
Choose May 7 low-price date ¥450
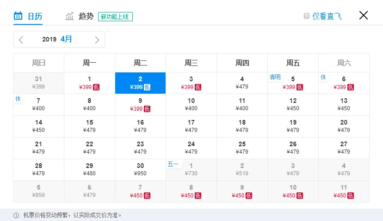coord(140,191)
